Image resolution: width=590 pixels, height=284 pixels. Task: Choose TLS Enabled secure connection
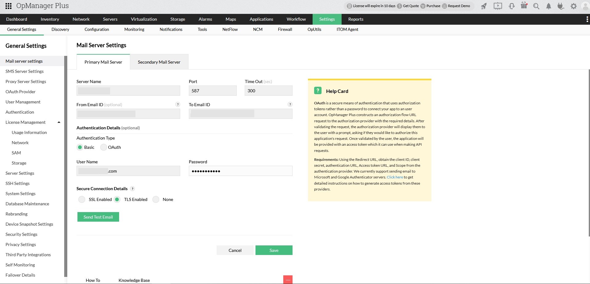[117, 199]
